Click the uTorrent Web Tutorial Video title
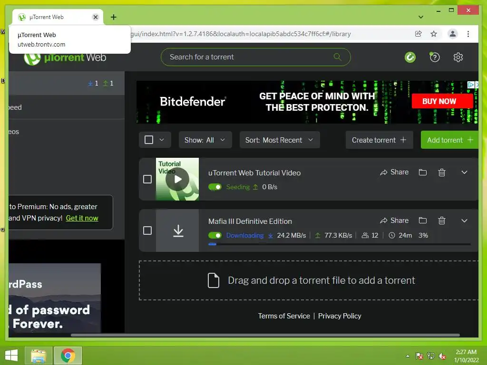The image size is (487, 365). tap(254, 173)
